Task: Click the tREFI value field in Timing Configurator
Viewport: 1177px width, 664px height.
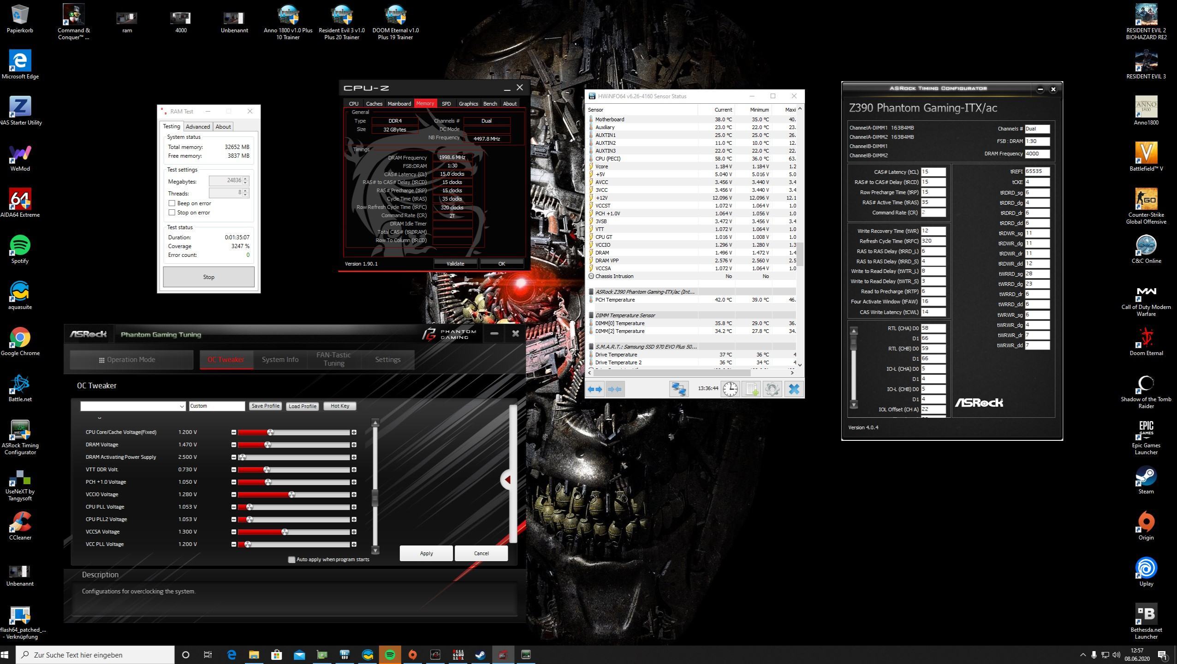Action: (x=1037, y=171)
